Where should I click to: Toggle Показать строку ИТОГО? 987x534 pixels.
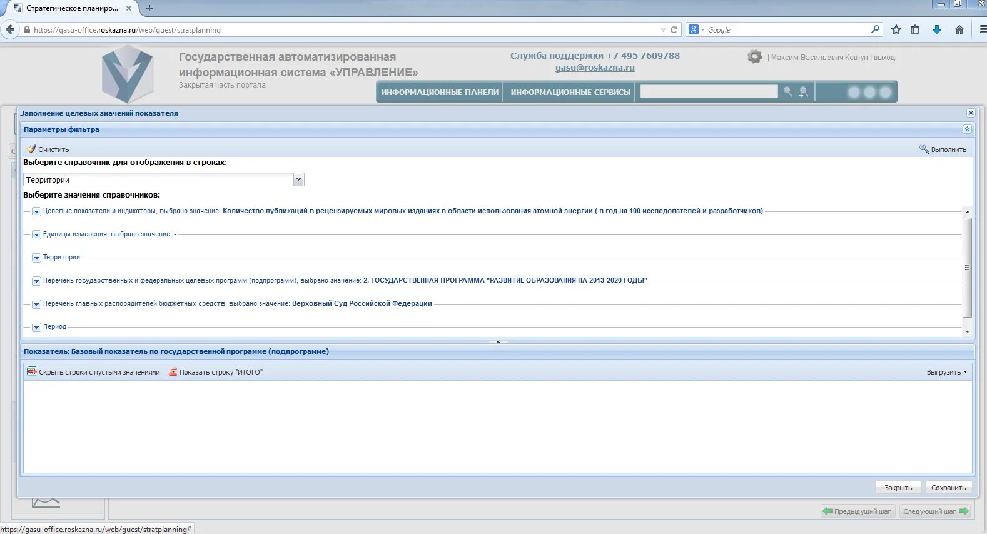coord(215,372)
